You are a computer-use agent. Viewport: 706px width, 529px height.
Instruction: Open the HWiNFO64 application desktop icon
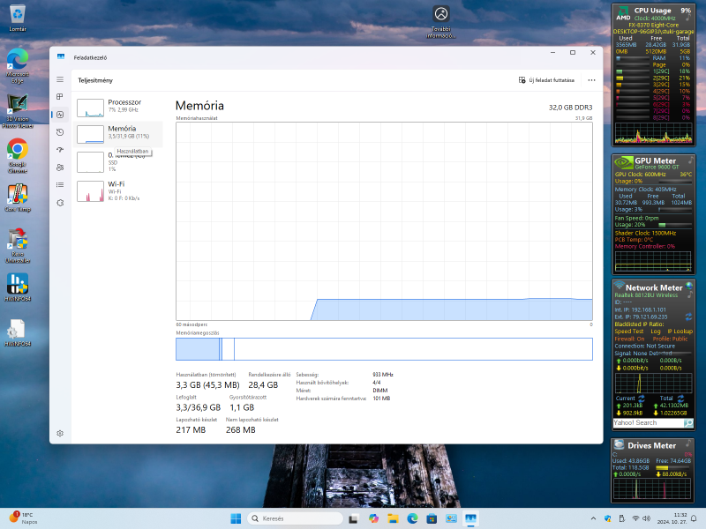click(18, 288)
